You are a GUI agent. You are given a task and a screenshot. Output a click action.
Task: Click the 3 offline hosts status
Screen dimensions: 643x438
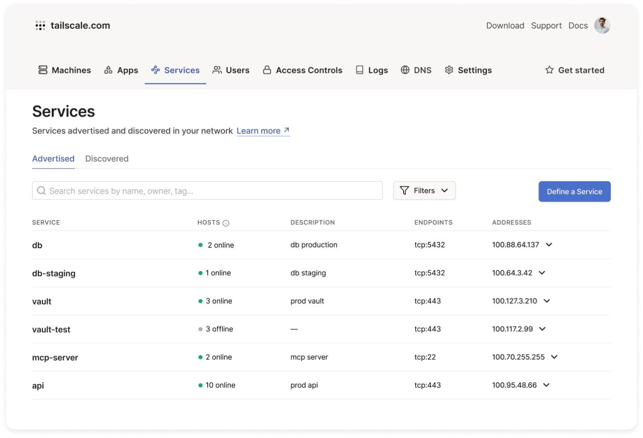coord(216,329)
